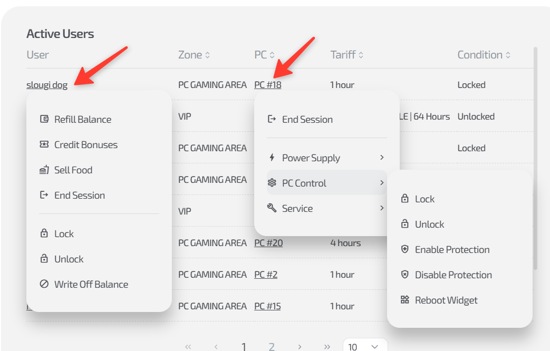The width and height of the screenshot is (550, 351).
Task: Click the wallet icon beside Refill Balance
Action: coord(44,119)
